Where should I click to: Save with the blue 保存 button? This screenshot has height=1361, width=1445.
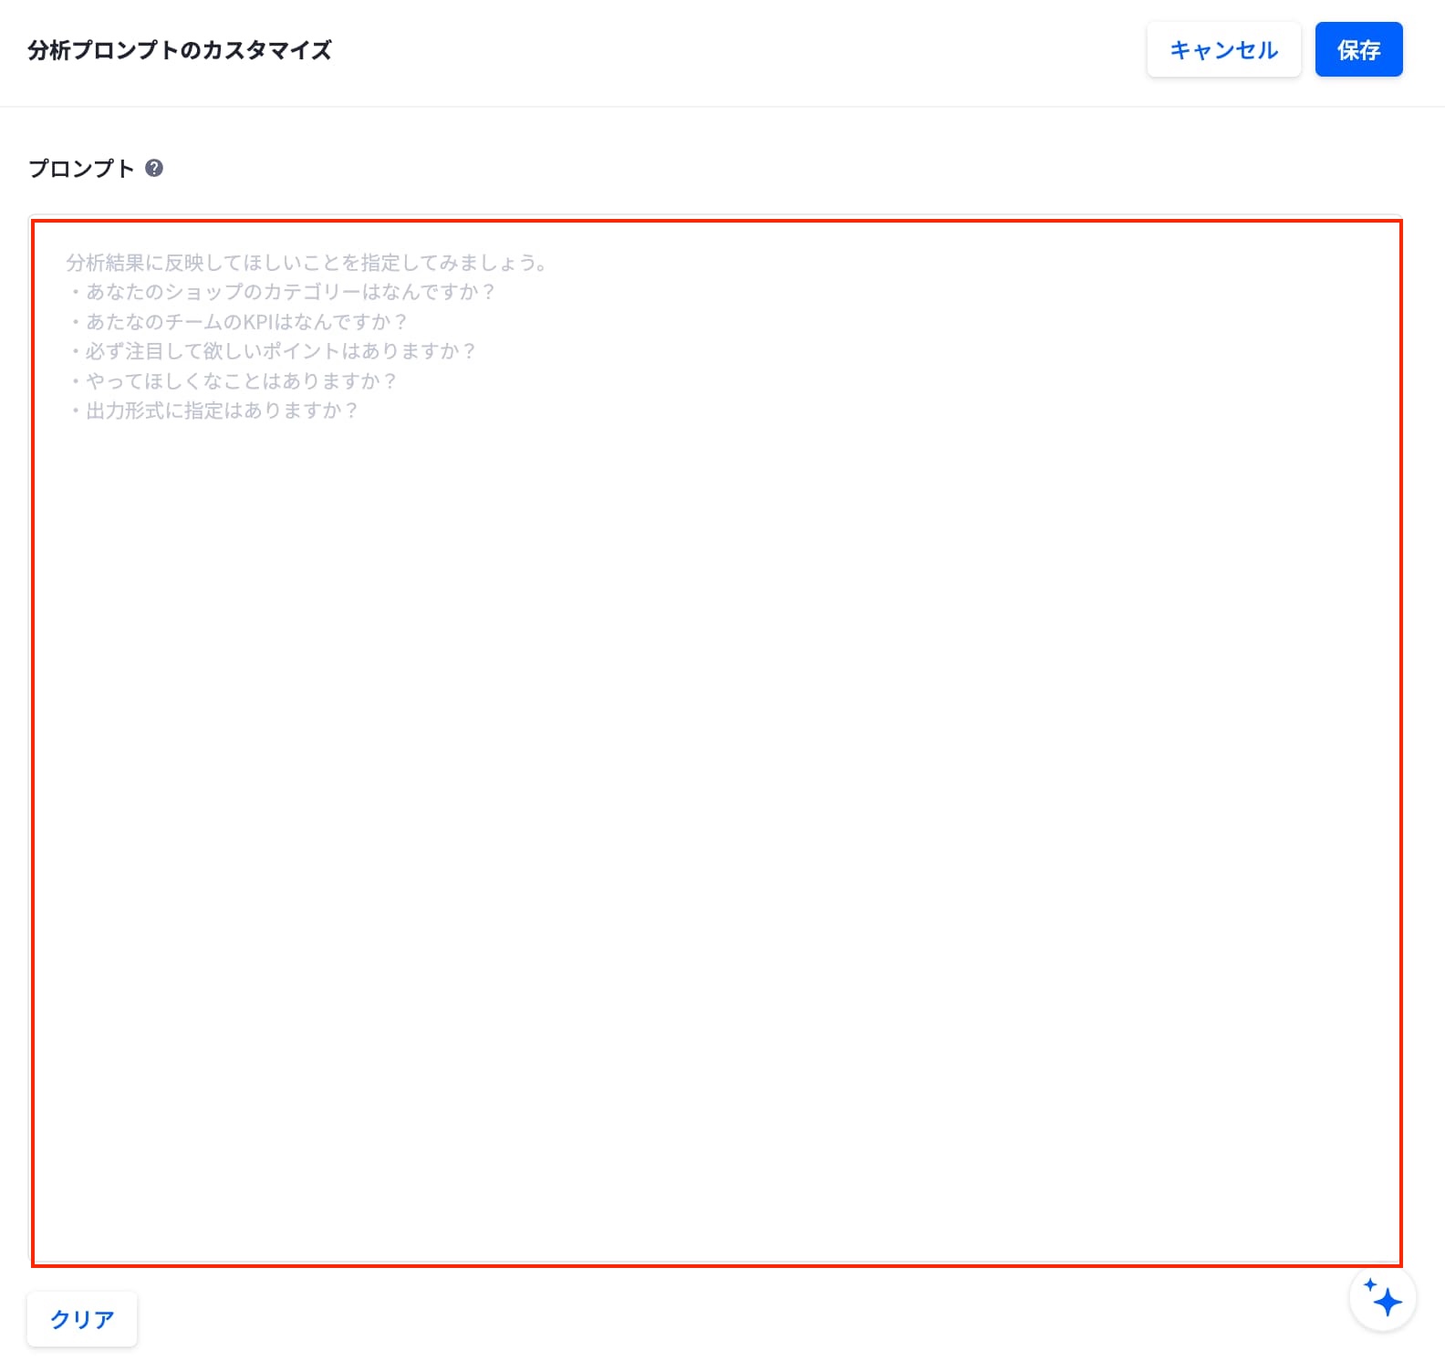click(x=1358, y=50)
